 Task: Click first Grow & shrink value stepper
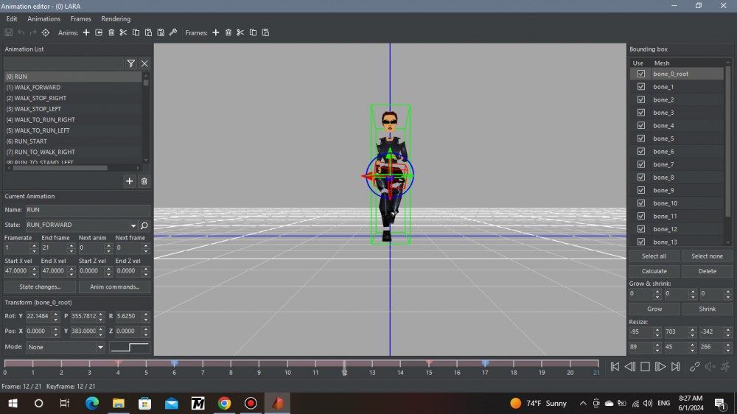pos(657,294)
